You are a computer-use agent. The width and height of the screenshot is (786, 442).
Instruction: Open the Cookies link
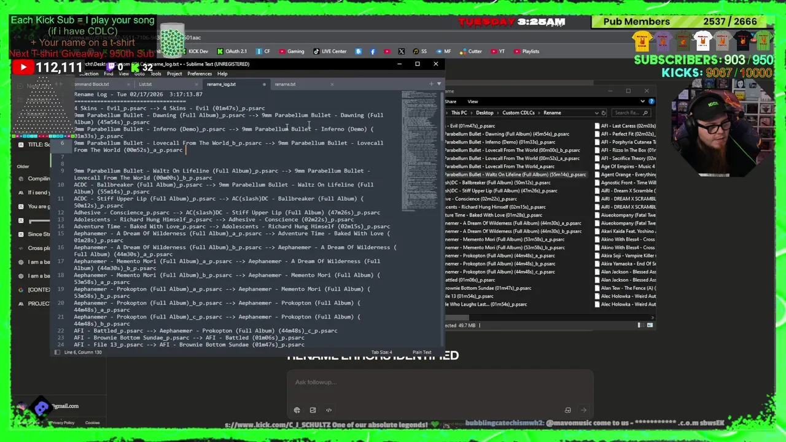pos(92,422)
